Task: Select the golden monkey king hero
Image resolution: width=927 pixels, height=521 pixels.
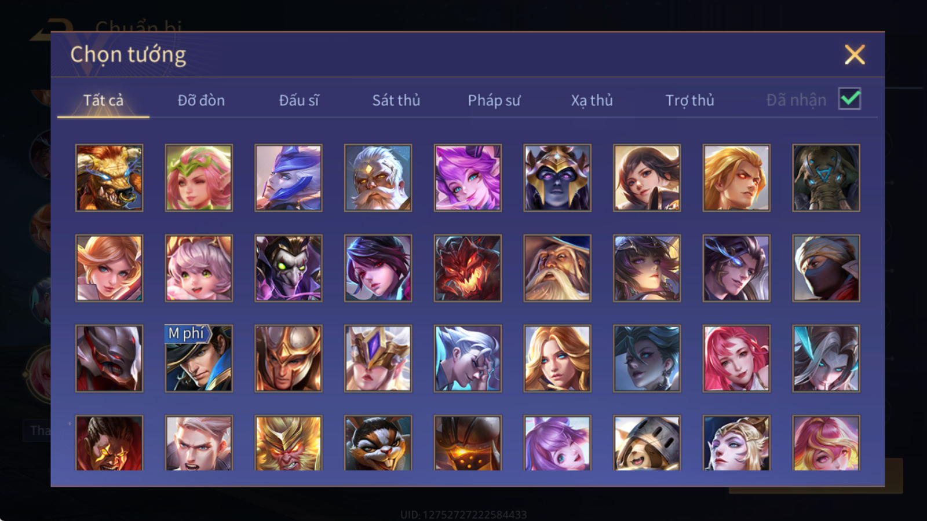Action: tap(289, 443)
